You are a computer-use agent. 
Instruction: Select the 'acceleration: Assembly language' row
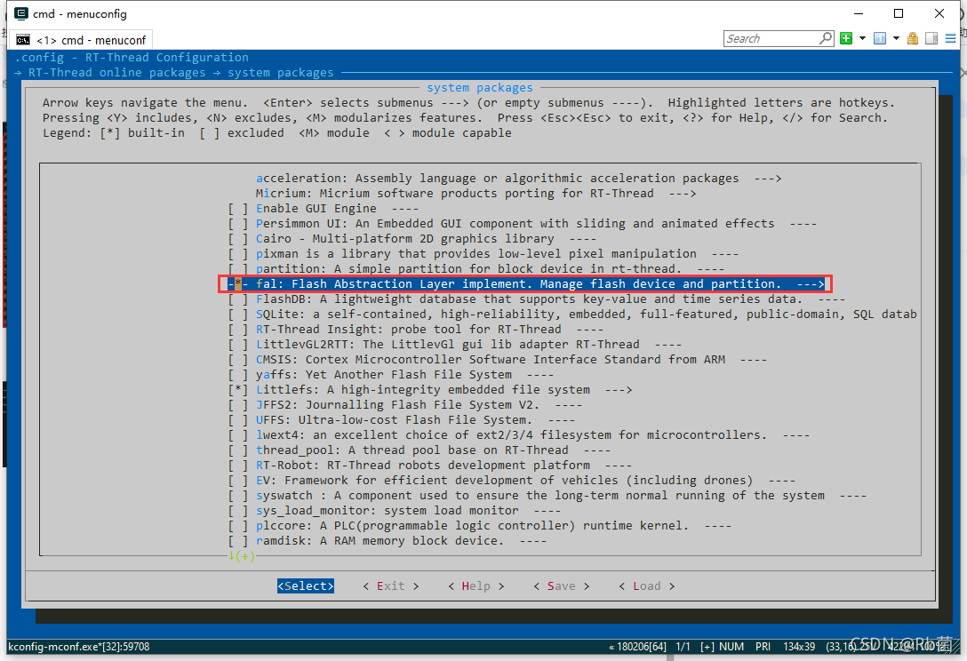click(x=519, y=179)
